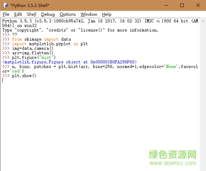
Task: Open the Help menu
Action: click(x=107, y=14)
